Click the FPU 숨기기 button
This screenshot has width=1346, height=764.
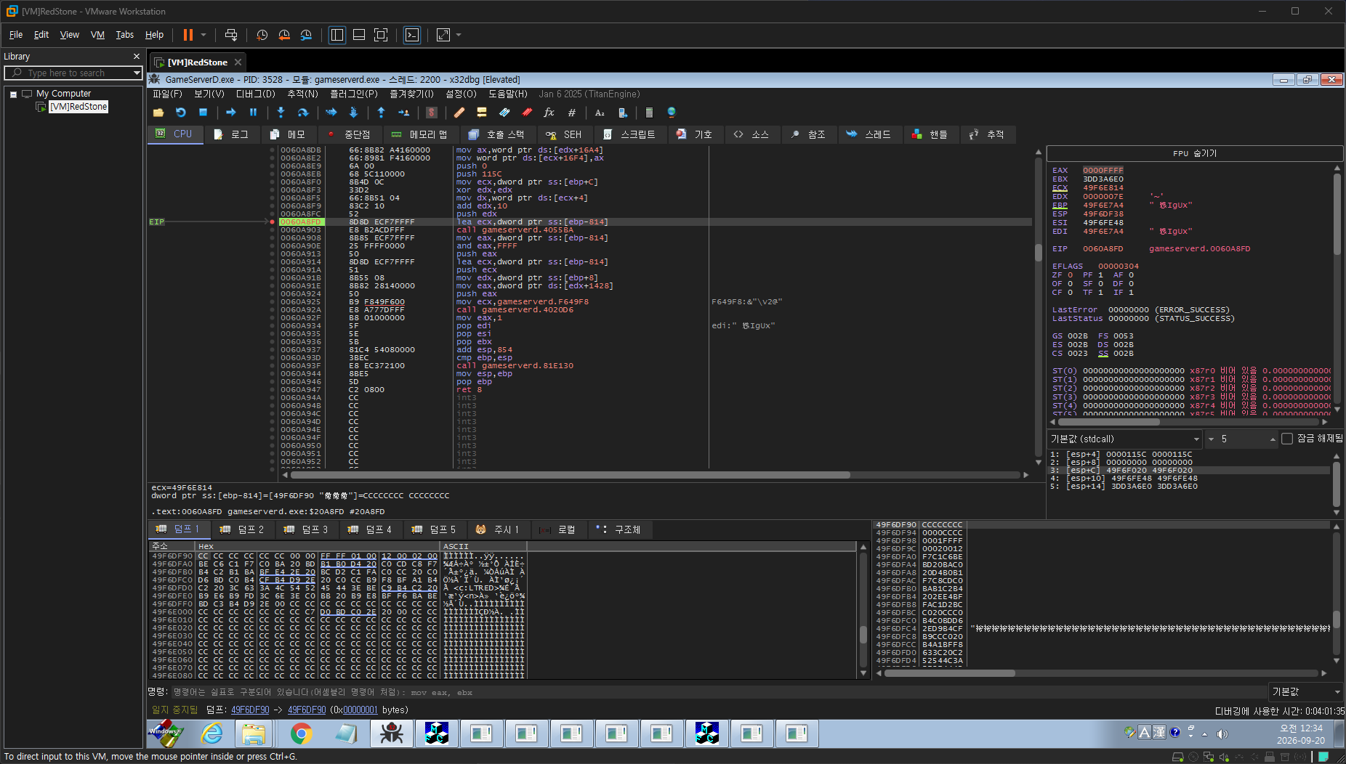[x=1194, y=153]
